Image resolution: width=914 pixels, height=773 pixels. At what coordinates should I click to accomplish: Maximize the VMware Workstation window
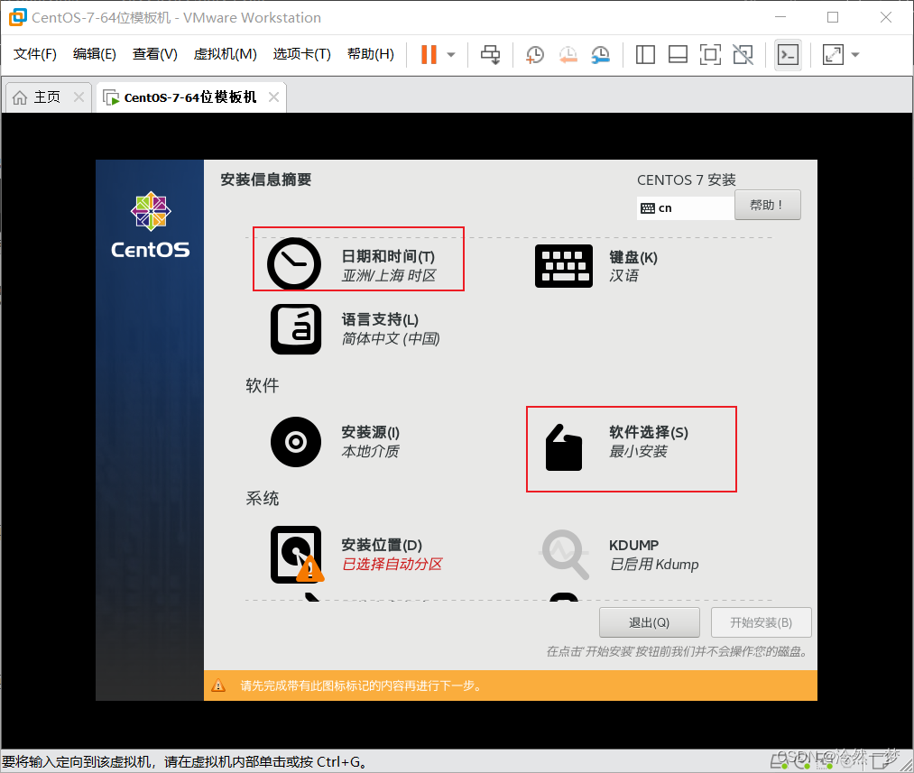[833, 17]
